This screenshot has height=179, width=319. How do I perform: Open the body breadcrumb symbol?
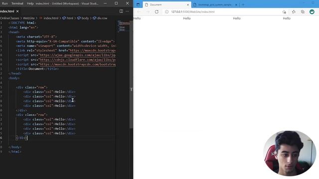[x=83, y=18]
